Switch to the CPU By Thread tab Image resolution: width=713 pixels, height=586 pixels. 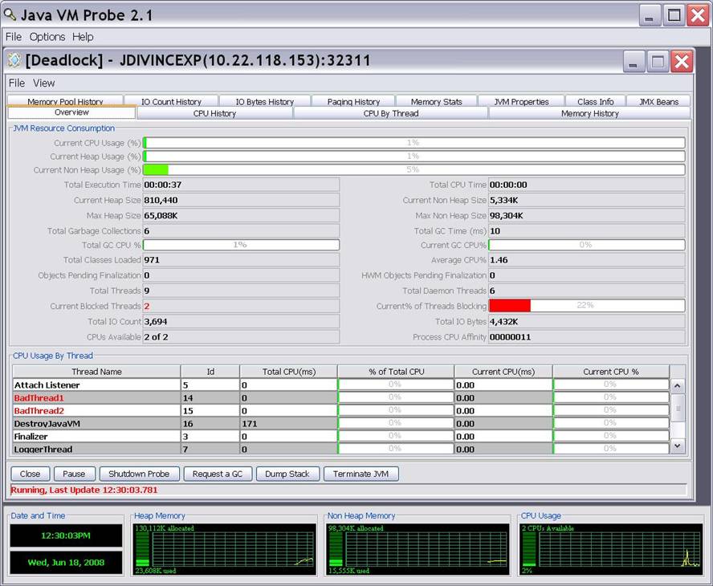pyautogui.click(x=391, y=114)
